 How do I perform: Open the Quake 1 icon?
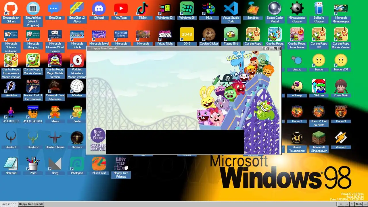point(11,138)
